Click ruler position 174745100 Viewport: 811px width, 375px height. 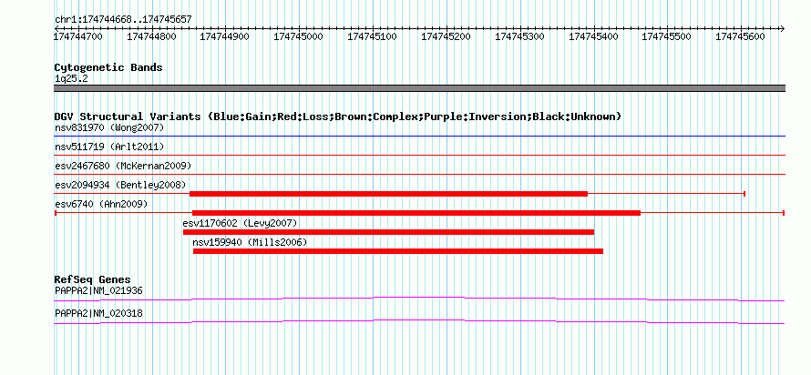[373, 36]
